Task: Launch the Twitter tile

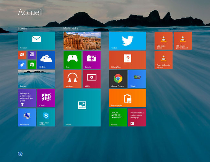Action: tap(128, 41)
